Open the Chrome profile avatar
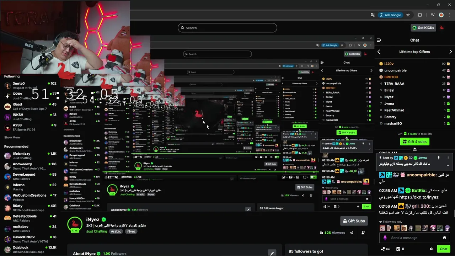 441,15
